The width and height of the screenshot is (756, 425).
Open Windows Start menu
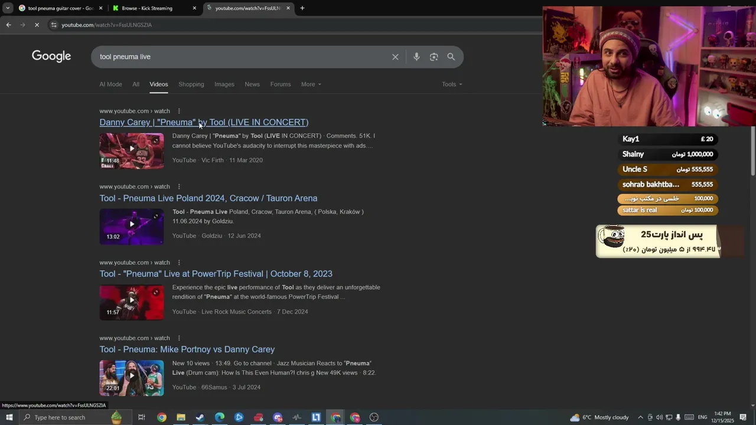coord(9,417)
